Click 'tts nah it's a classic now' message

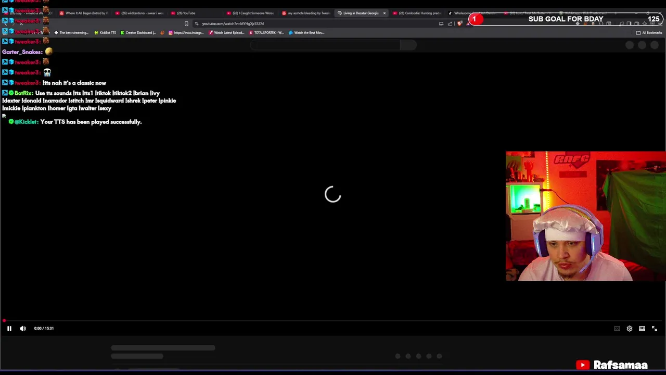(74, 83)
